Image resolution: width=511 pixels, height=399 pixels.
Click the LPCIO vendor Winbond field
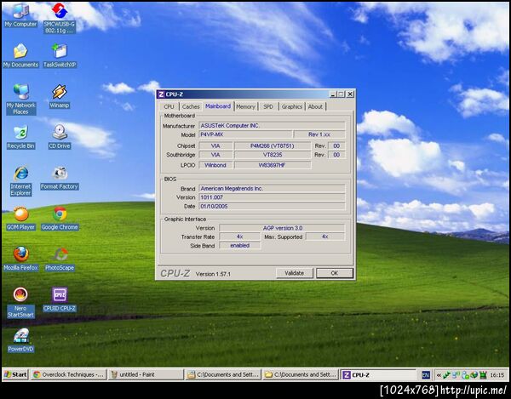click(x=215, y=165)
